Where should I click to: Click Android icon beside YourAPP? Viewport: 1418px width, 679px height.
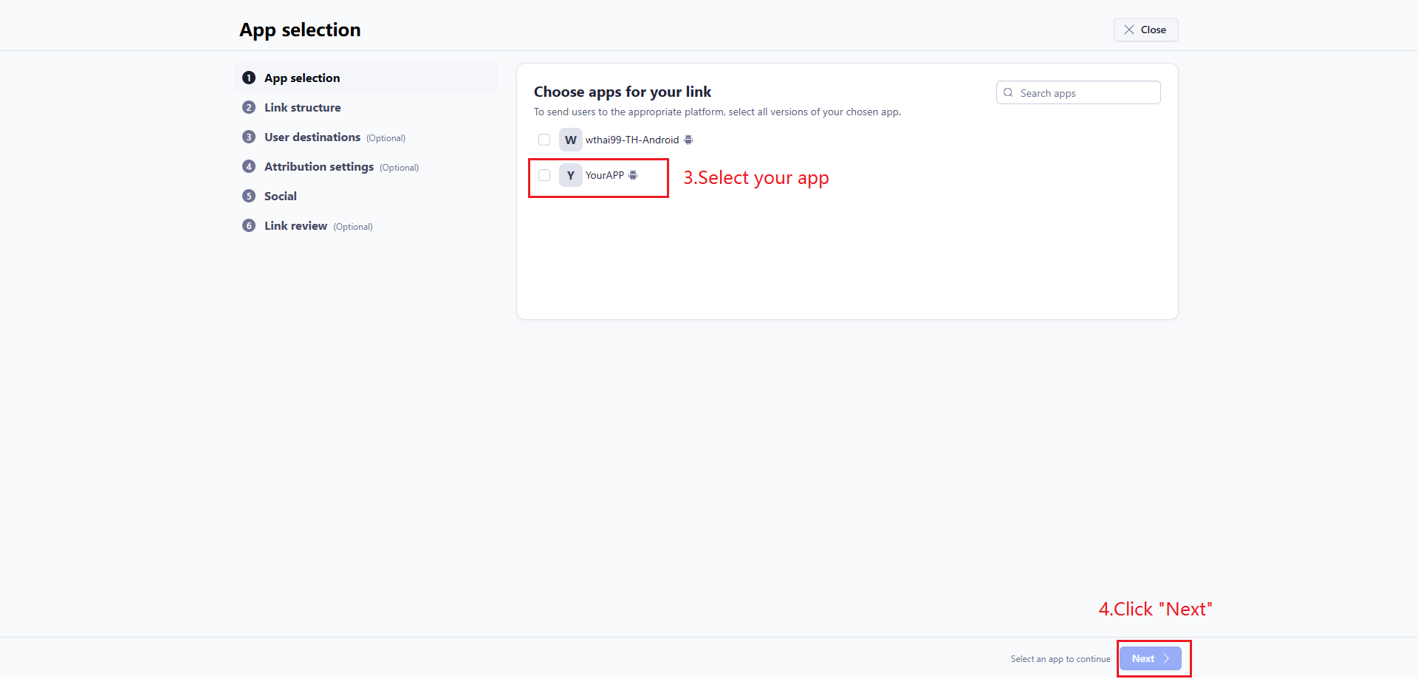tap(633, 175)
